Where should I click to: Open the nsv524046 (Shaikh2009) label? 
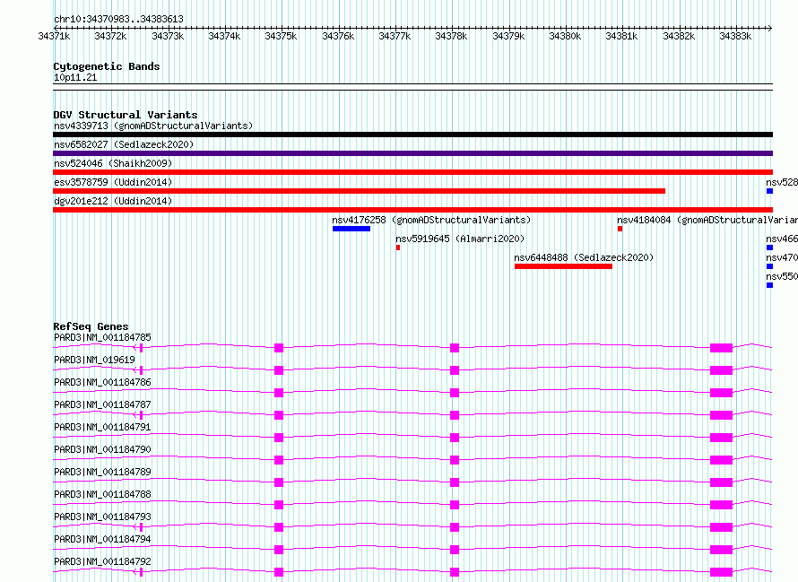(113, 163)
